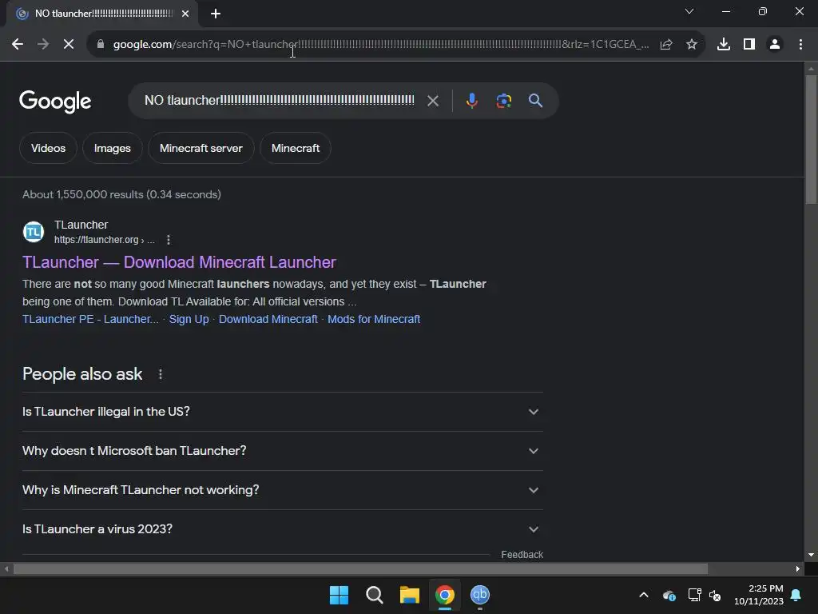The image size is (818, 614).
Task: Click the forward navigation arrow
Action: 43,45
